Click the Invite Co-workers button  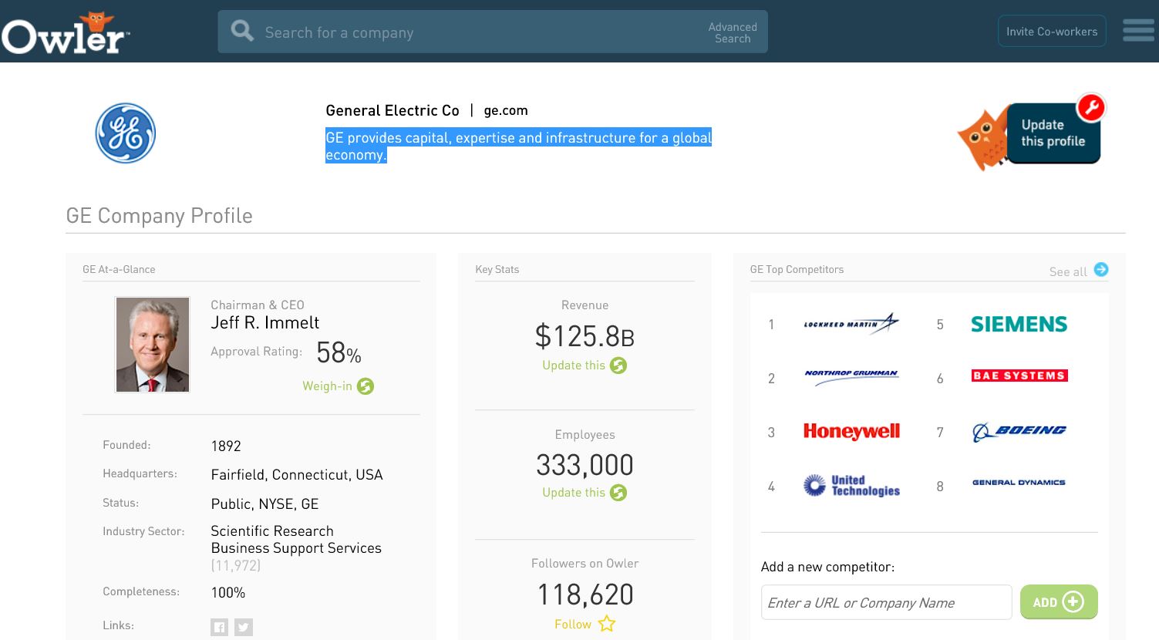1051,32
